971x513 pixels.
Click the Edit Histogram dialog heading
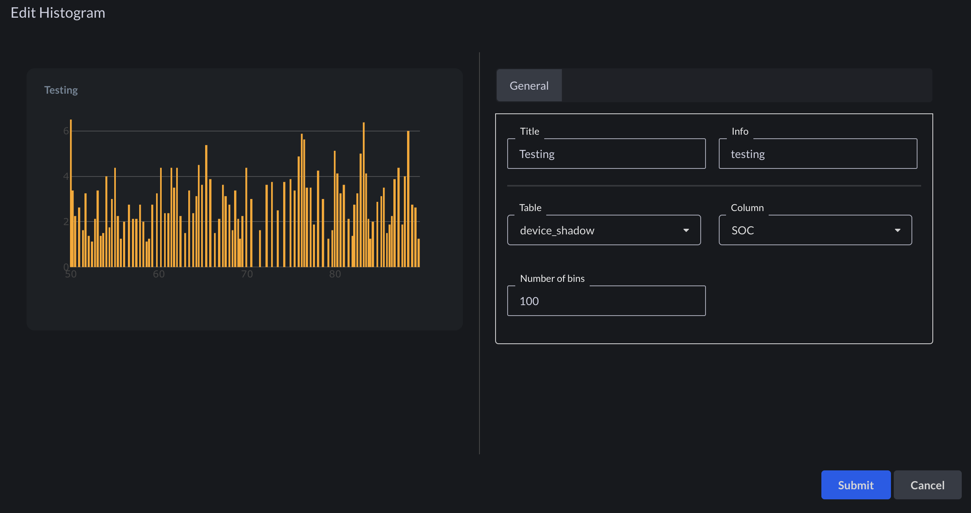58,13
